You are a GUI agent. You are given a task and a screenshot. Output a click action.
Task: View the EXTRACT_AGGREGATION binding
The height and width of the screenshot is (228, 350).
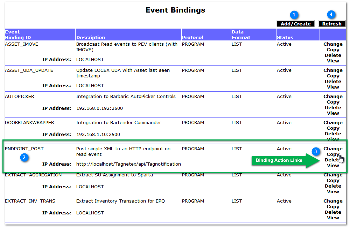(x=333, y=191)
